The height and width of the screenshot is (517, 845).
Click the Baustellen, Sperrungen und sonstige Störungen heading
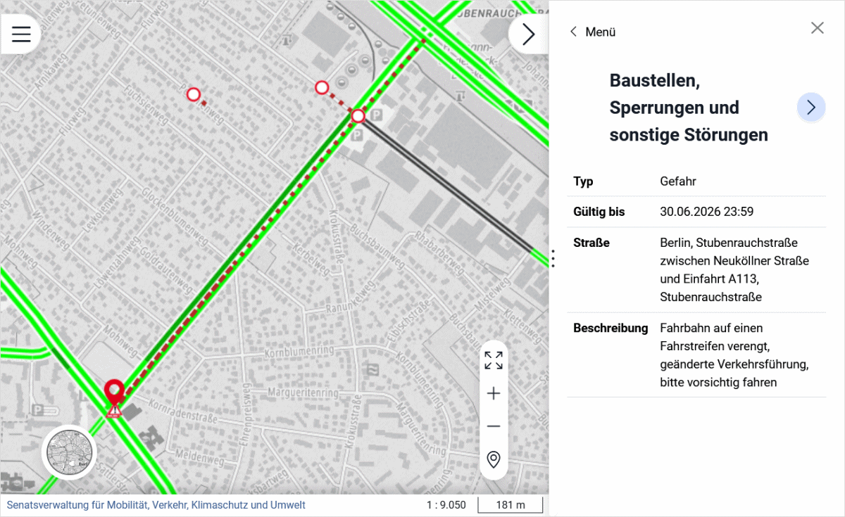(x=688, y=107)
